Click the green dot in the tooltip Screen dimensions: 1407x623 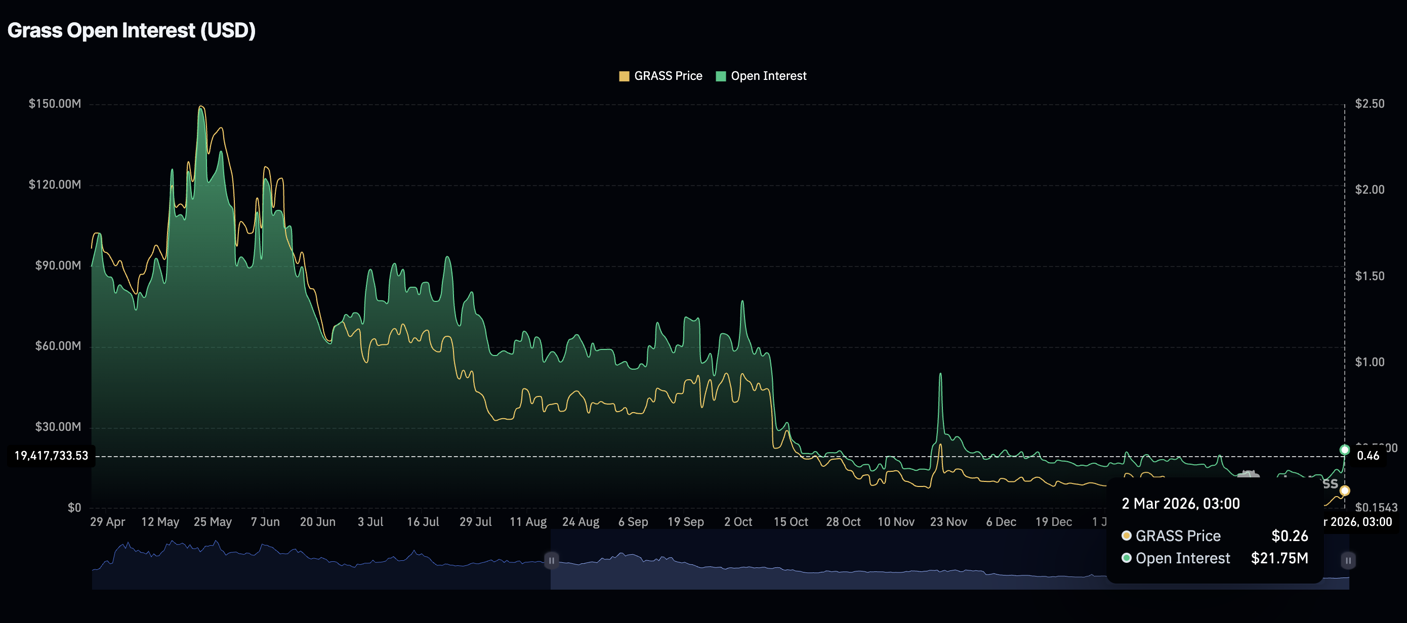[x=1126, y=558]
